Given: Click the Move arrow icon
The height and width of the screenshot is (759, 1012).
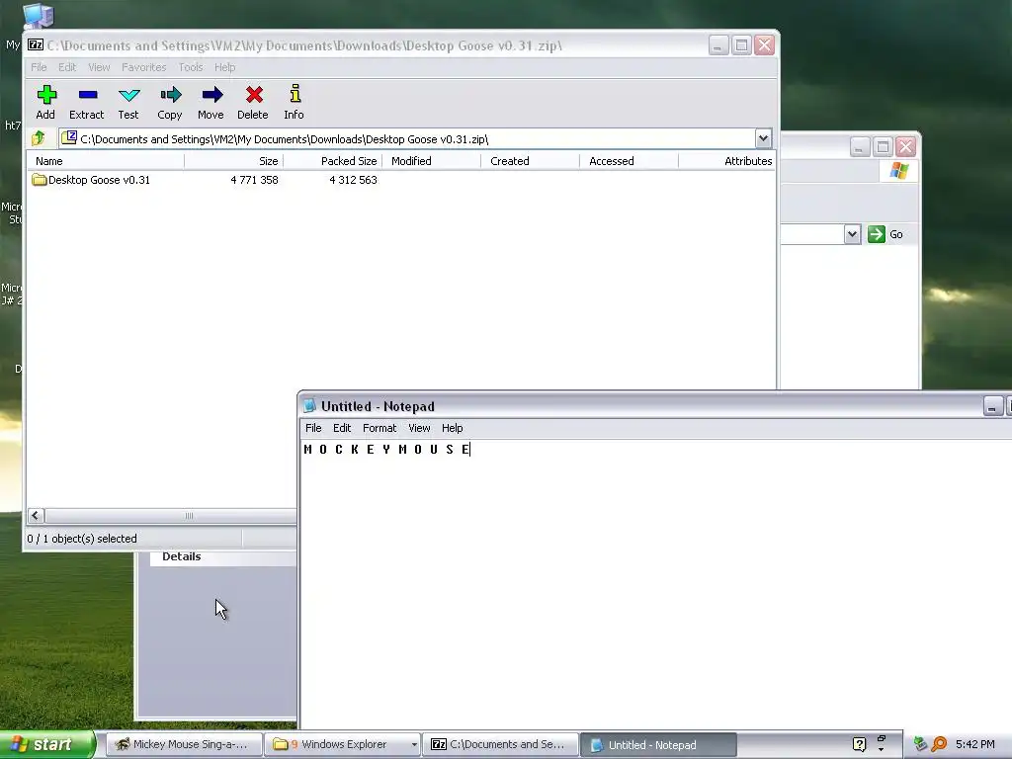Looking at the screenshot, I should (x=211, y=103).
